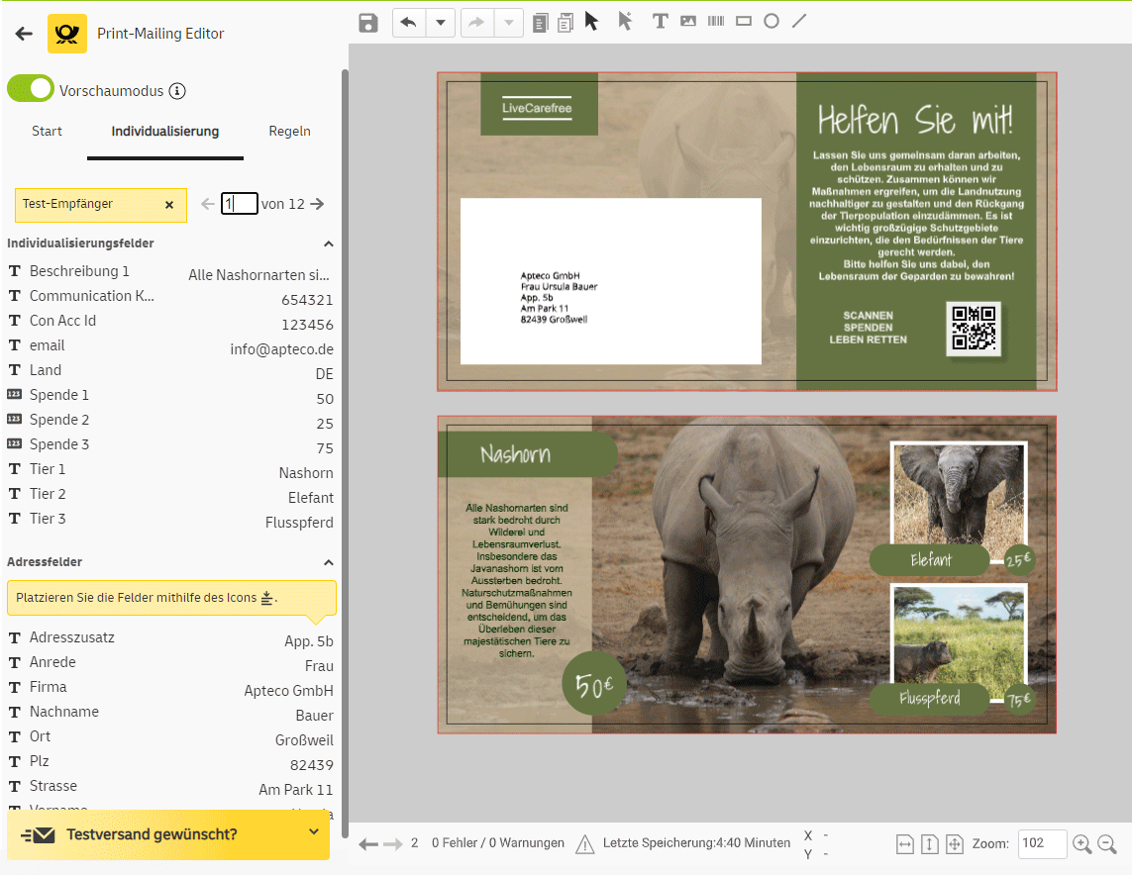Select the Tier 2 field

170,495
